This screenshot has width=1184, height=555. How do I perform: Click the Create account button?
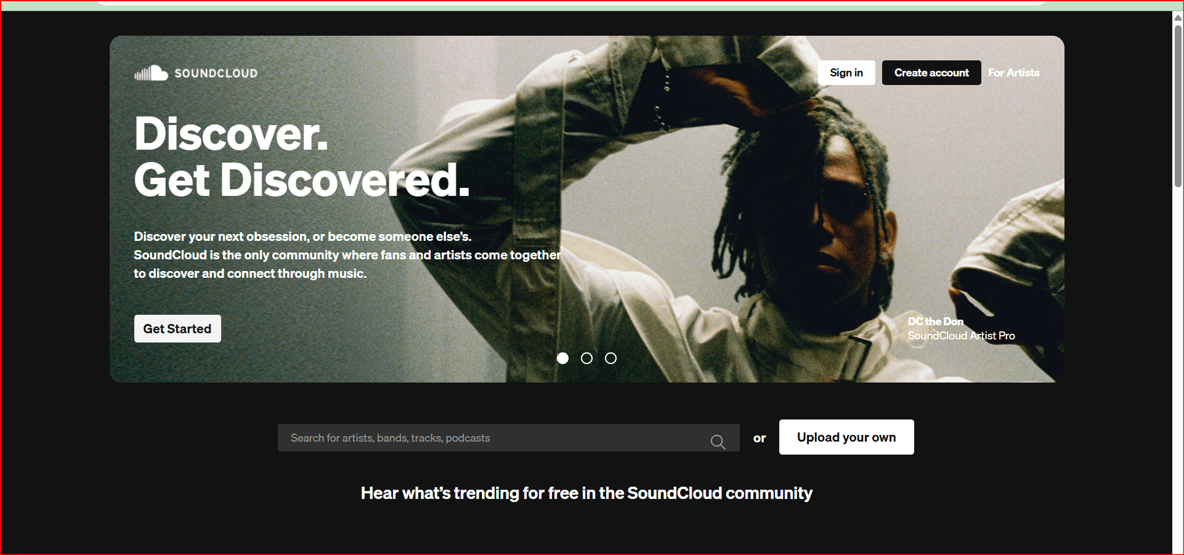(x=931, y=73)
